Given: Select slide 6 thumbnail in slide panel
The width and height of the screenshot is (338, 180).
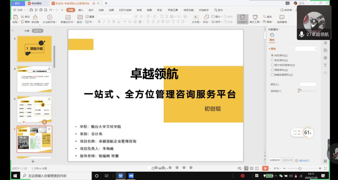Looking at the screenshot, I should (x=34, y=139).
